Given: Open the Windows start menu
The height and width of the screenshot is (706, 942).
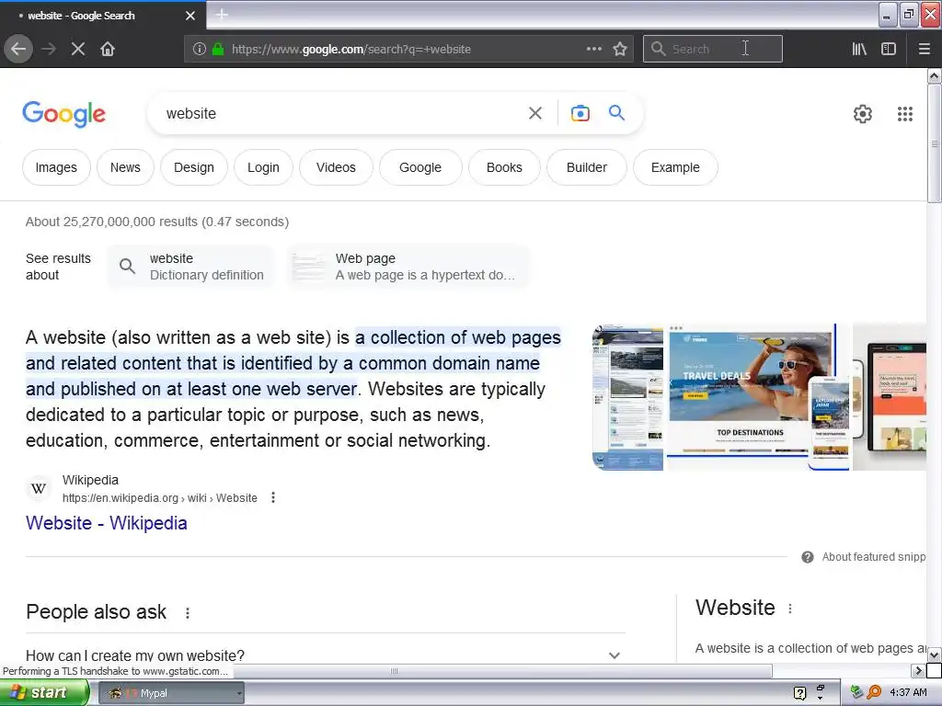Looking at the screenshot, I should [44, 692].
